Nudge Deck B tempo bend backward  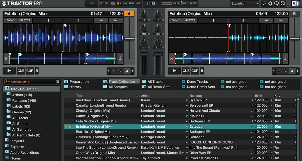click(x=266, y=20)
